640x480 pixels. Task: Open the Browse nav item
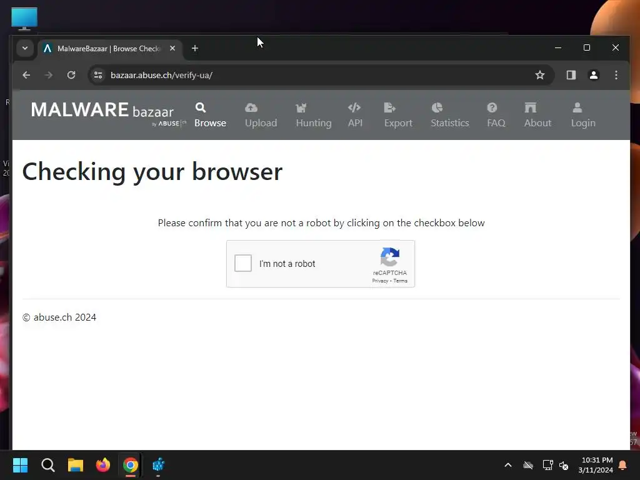[x=210, y=115]
